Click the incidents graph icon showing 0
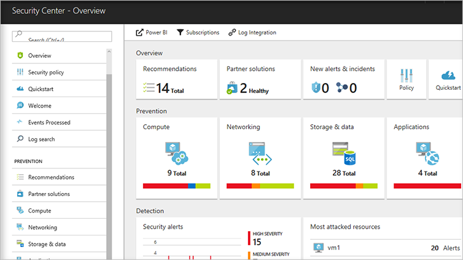Viewport: 463px width, 260px height. 342,87
